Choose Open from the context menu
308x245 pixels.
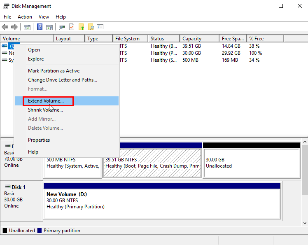click(67, 50)
